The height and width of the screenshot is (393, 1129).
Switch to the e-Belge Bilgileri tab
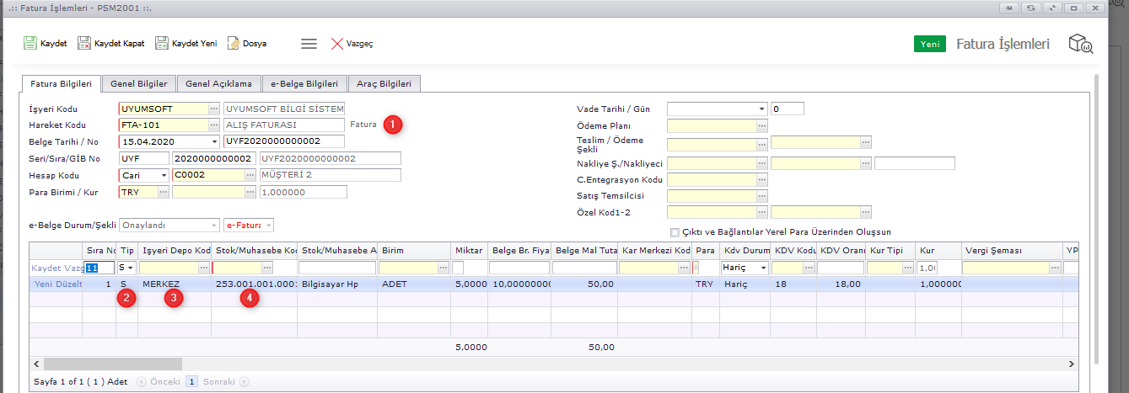(304, 83)
